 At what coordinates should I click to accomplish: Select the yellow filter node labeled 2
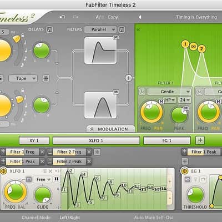pos(201,49)
